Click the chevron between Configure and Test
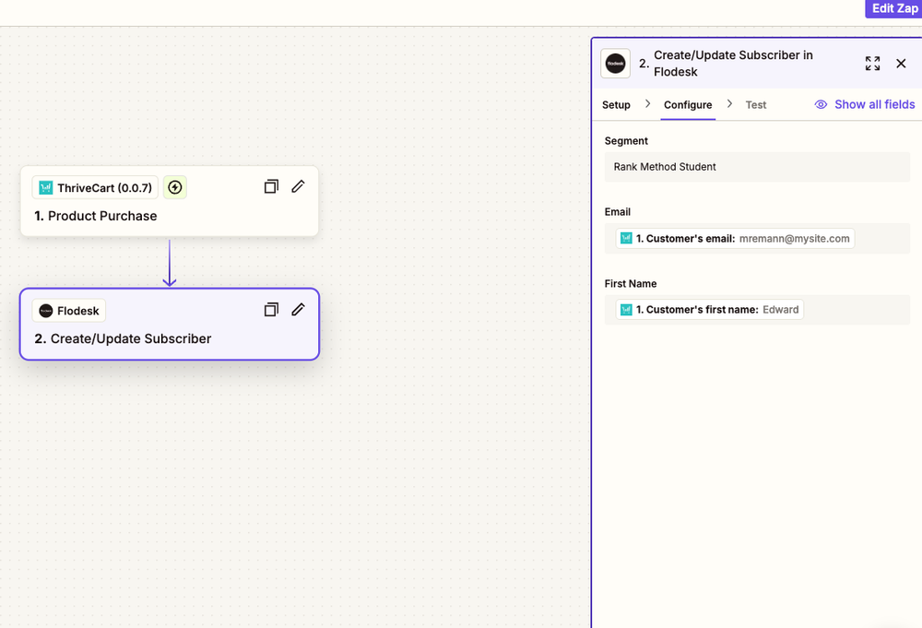The width and height of the screenshot is (922, 628). 729,103
